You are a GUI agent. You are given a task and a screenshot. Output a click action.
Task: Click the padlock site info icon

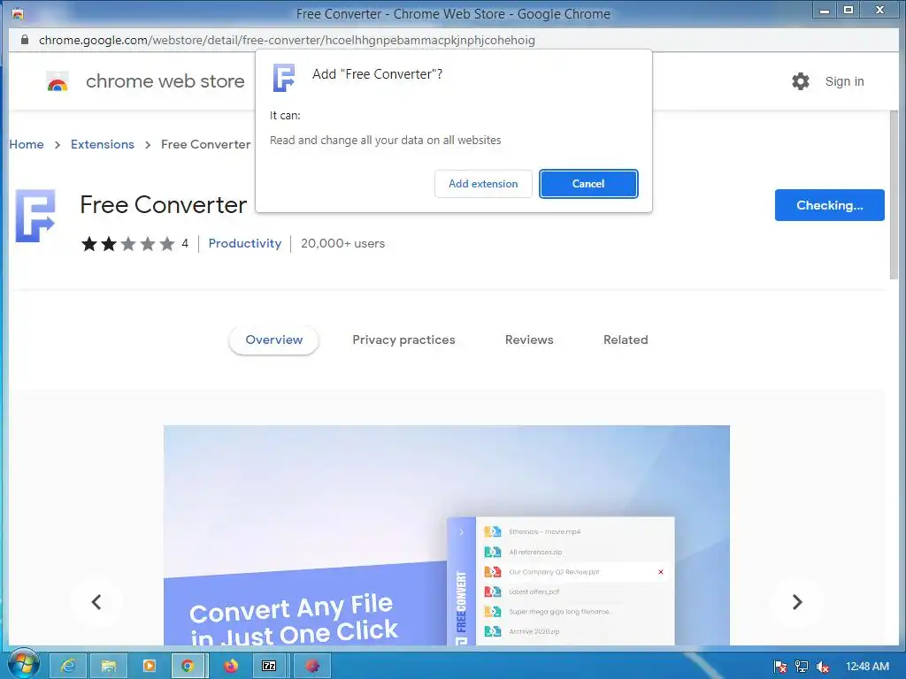pos(24,40)
